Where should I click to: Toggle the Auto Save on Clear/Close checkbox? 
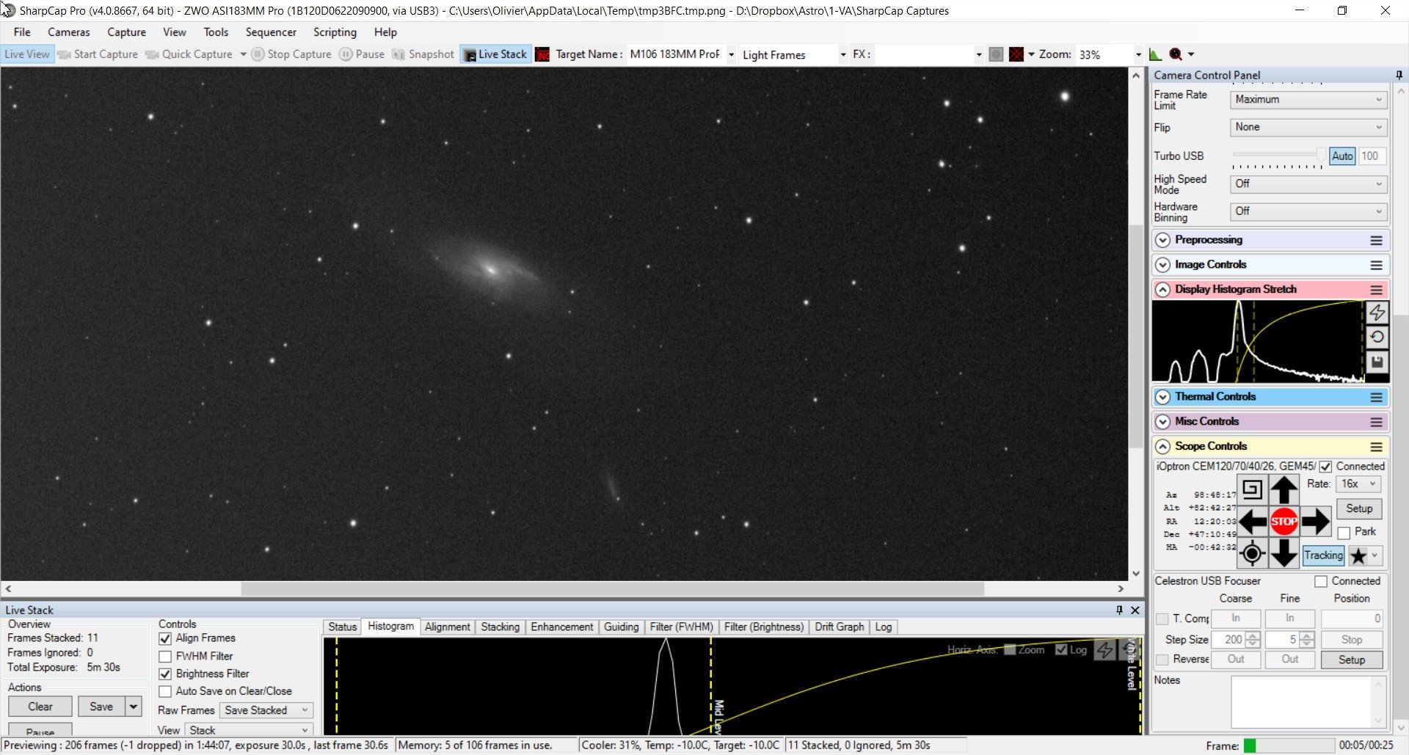coord(165,691)
